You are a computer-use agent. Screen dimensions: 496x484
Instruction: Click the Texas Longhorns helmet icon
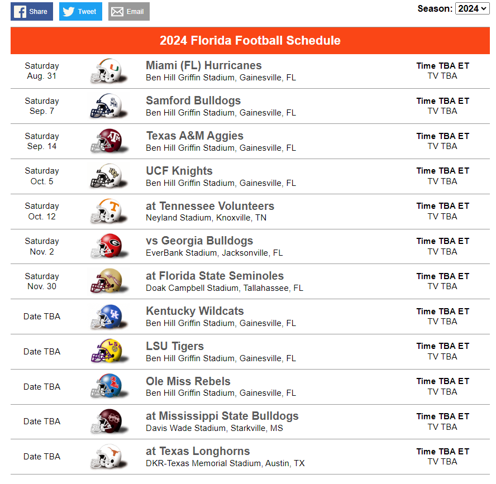click(108, 457)
